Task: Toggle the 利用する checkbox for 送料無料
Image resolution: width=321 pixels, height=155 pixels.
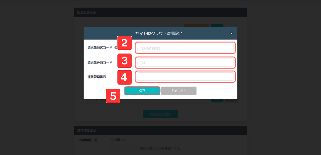Action: pyautogui.click(x=111, y=140)
